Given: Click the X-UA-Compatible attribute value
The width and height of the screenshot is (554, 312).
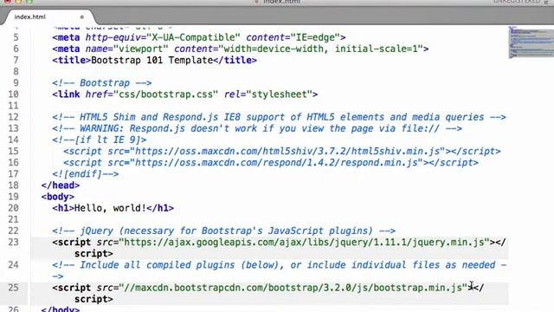Looking at the screenshot, I should tap(194, 37).
